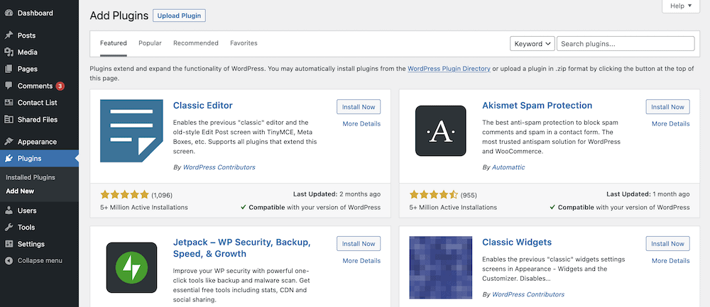Click Classic Editor star rating
The width and height of the screenshot is (710, 307).
pos(124,195)
